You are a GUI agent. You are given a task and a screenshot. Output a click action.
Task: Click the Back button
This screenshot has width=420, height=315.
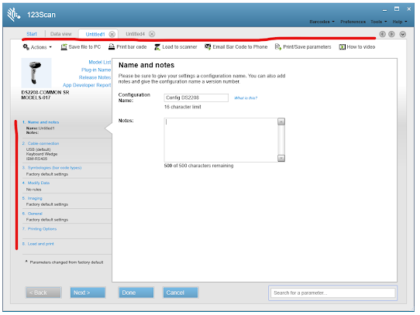point(43,293)
